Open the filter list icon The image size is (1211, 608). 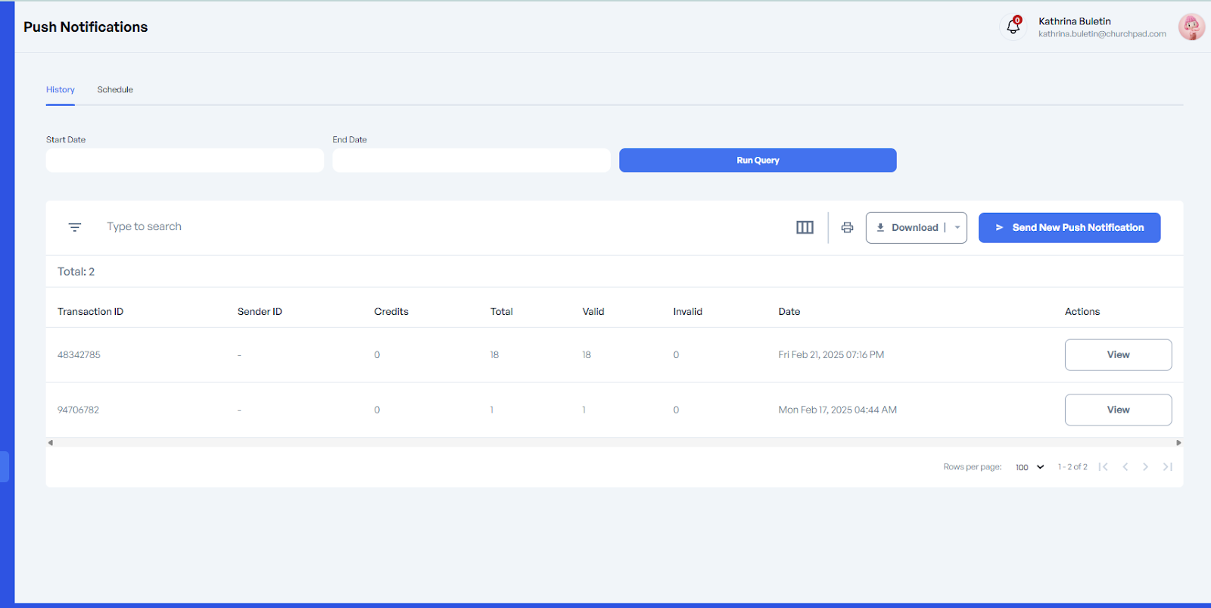coord(75,227)
